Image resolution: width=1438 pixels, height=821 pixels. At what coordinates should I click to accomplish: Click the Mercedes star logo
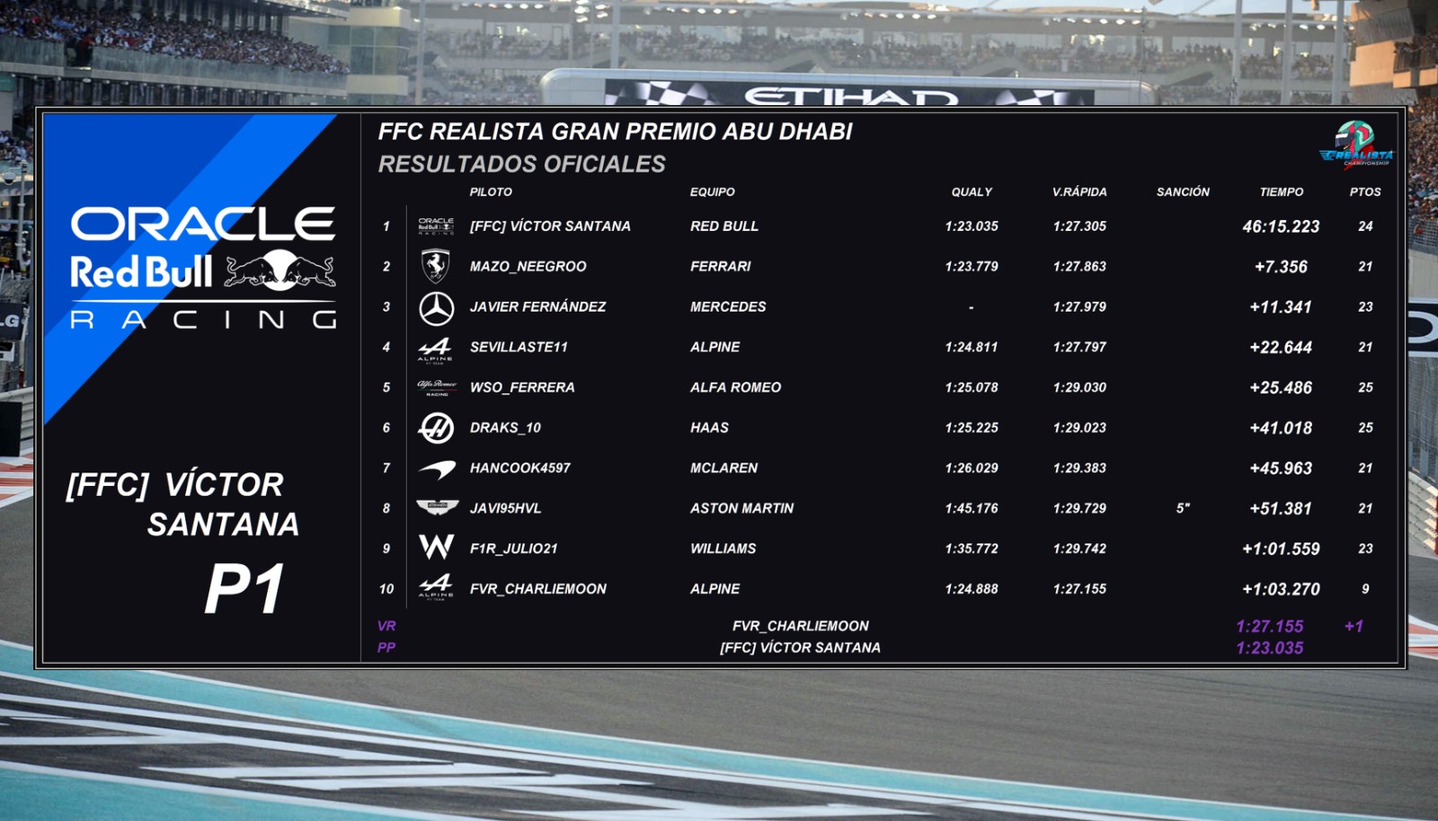[x=437, y=308]
